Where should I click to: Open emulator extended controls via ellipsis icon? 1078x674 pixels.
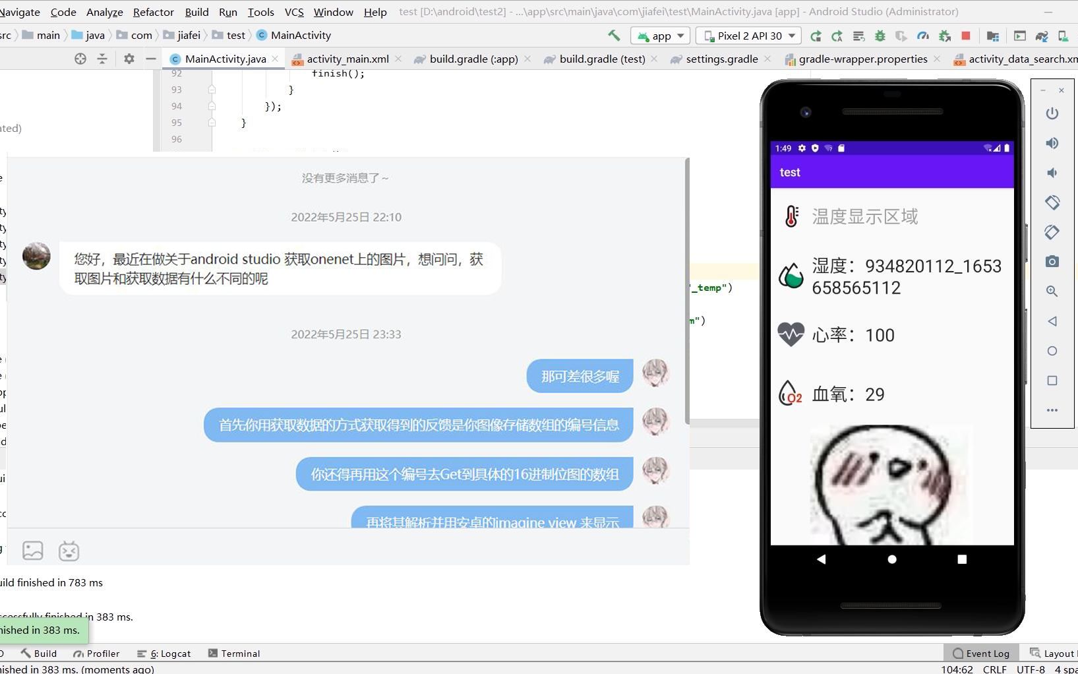pos(1052,410)
